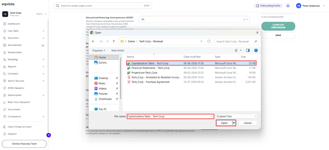Collapse the sidebar with purple arrow button

click(x=49, y=135)
